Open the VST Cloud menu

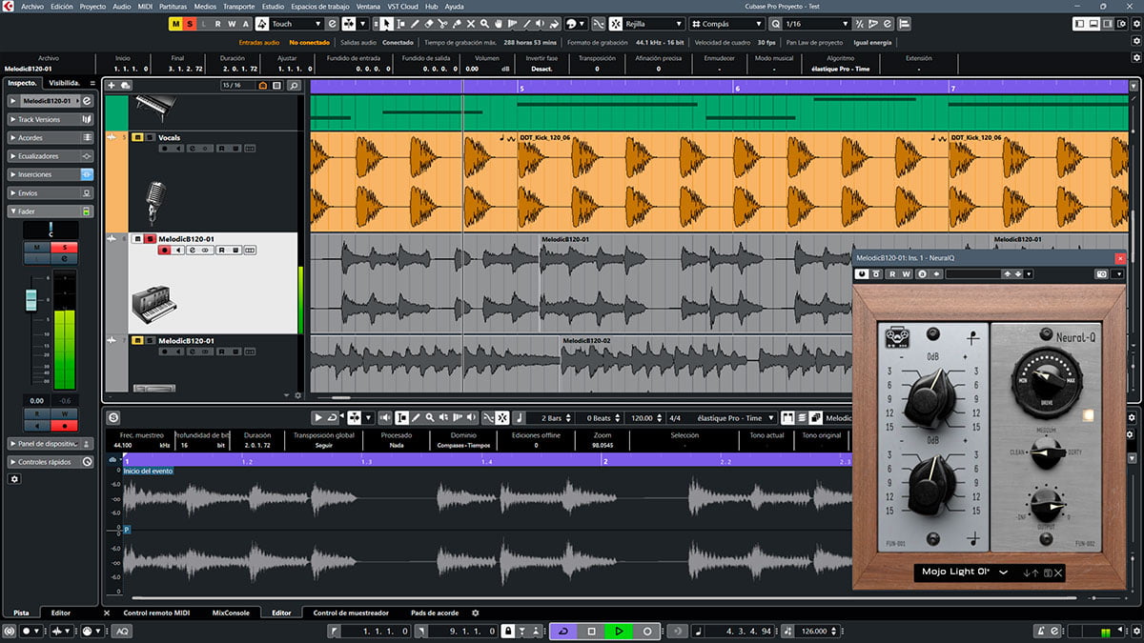pos(403,6)
